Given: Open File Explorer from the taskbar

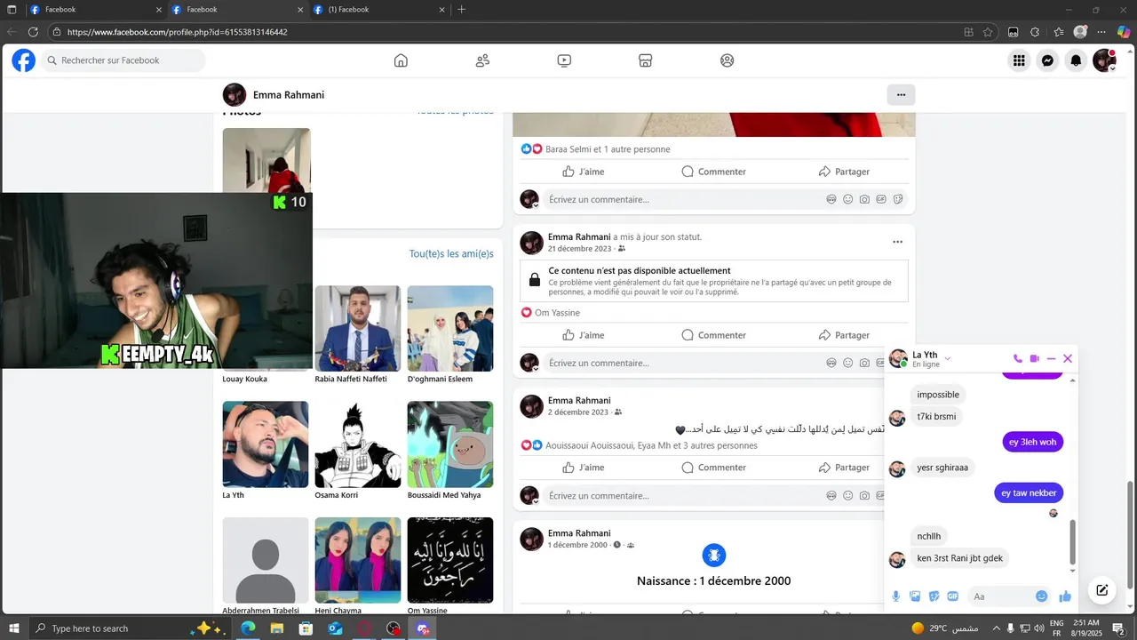Looking at the screenshot, I should click(x=276, y=628).
